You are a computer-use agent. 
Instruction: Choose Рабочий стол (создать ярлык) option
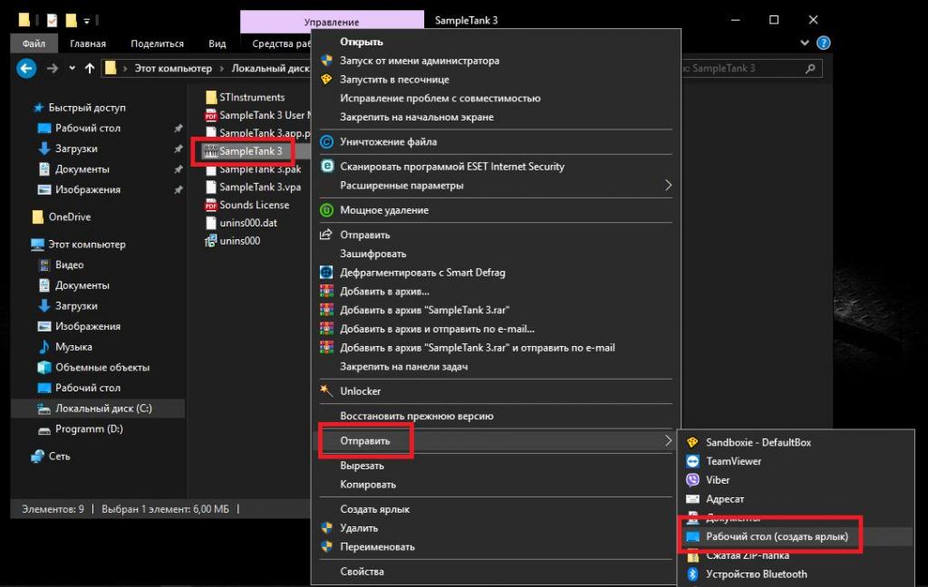coord(777,537)
